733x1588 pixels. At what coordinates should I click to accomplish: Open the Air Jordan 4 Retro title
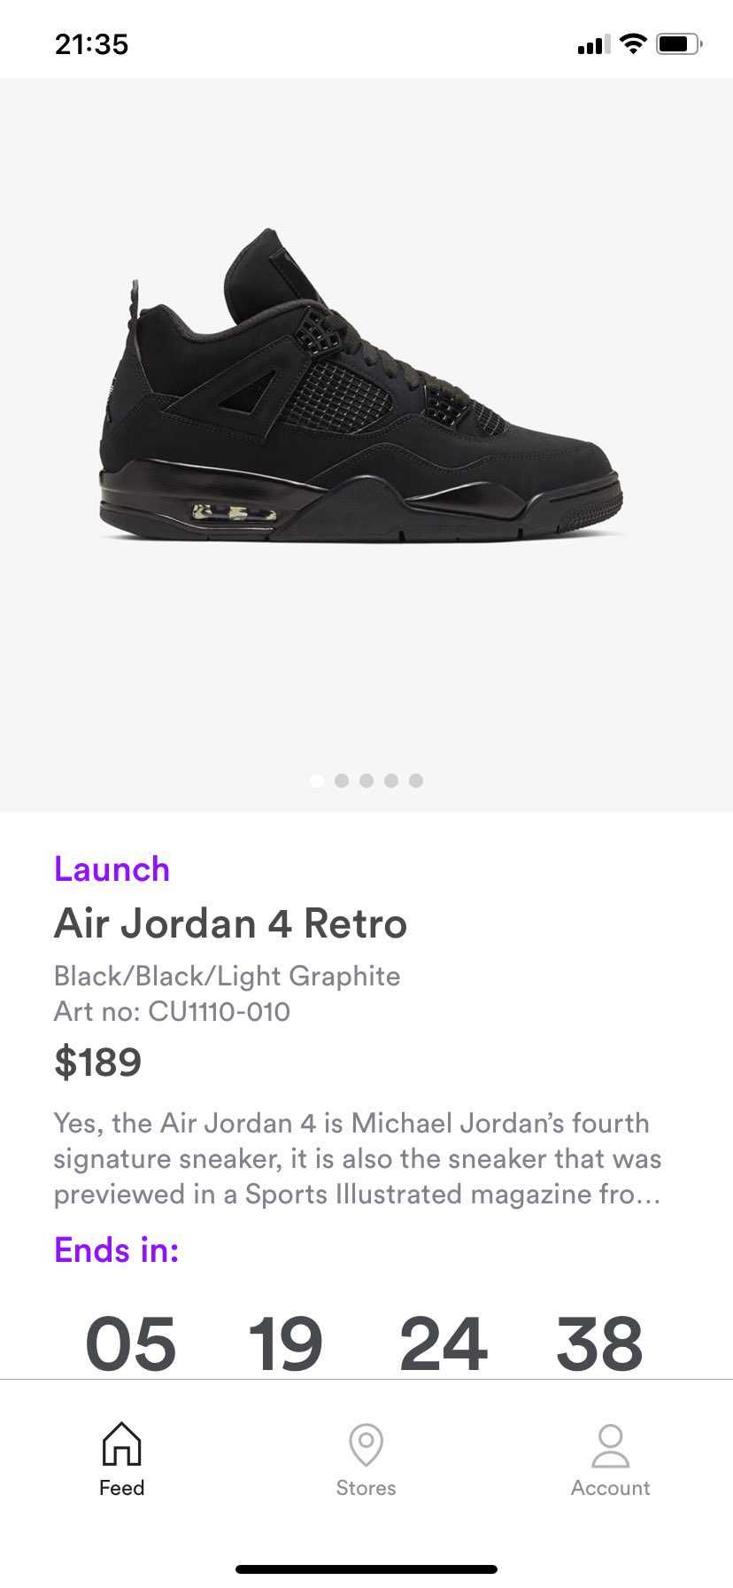(230, 923)
